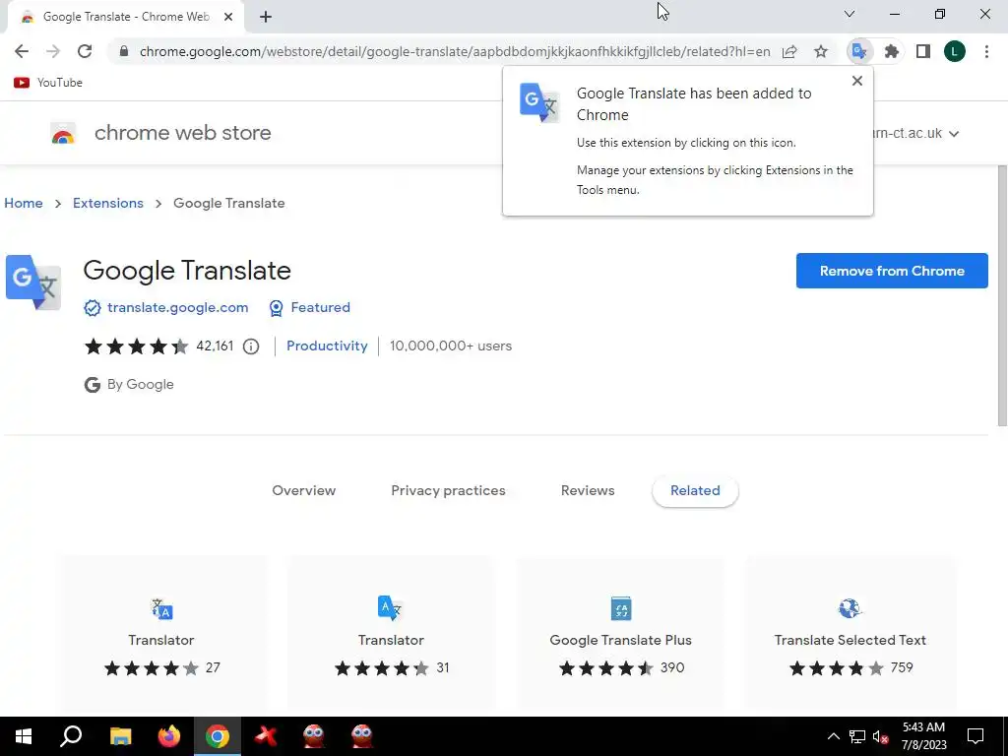Click the 42,161 ratings count
This screenshot has height=756, width=1008.
(x=215, y=346)
